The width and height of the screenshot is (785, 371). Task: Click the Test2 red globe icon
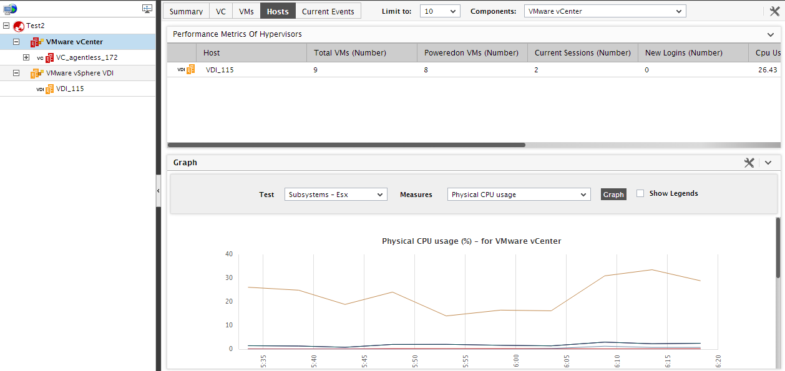(19, 26)
